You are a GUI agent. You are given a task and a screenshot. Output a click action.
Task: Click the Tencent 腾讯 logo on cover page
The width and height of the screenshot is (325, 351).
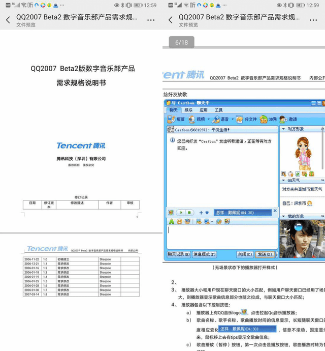tap(81, 145)
